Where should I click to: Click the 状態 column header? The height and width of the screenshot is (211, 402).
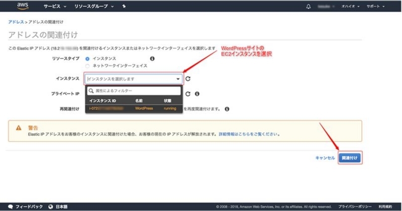point(167,101)
